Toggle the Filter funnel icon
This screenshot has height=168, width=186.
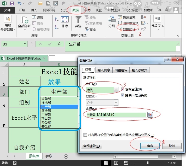[x=78, y=21]
